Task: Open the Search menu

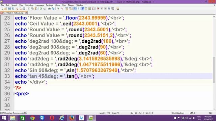Action: tap(14, 5)
